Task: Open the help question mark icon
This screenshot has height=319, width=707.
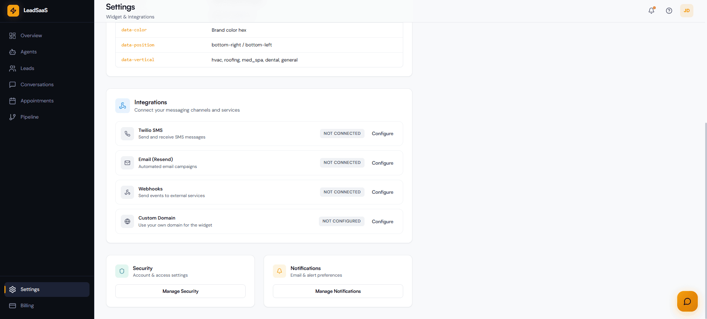Action: click(x=669, y=11)
